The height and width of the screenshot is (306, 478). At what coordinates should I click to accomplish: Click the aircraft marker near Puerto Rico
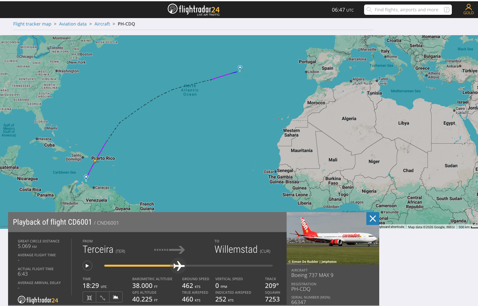point(96,159)
